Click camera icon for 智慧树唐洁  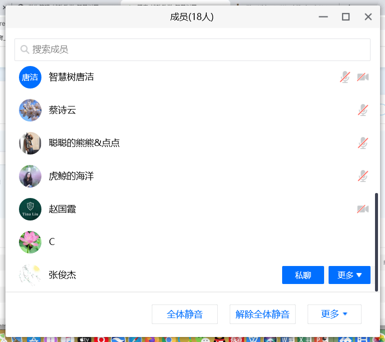point(363,77)
